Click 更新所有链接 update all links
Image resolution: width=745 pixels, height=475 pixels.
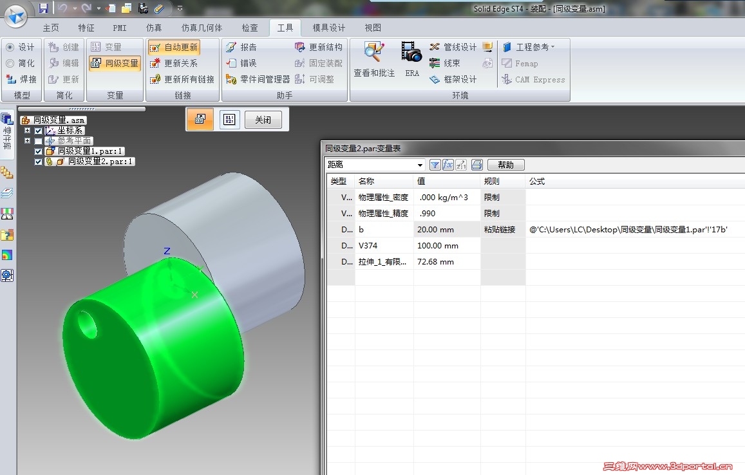pos(182,79)
